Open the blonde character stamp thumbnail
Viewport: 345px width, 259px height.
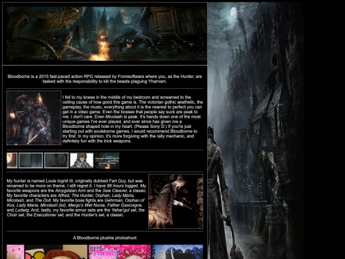click(82, 161)
